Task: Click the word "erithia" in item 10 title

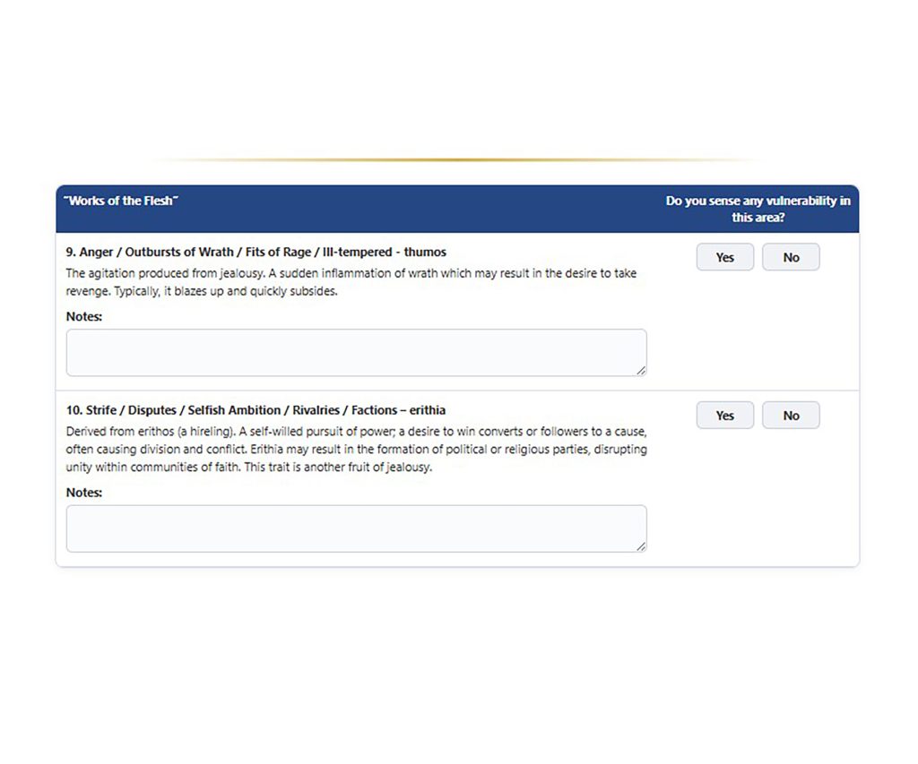Action: tap(423, 410)
